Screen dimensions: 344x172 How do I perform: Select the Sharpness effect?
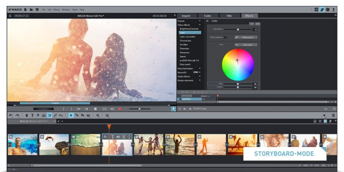pyautogui.click(x=185, y=52)
